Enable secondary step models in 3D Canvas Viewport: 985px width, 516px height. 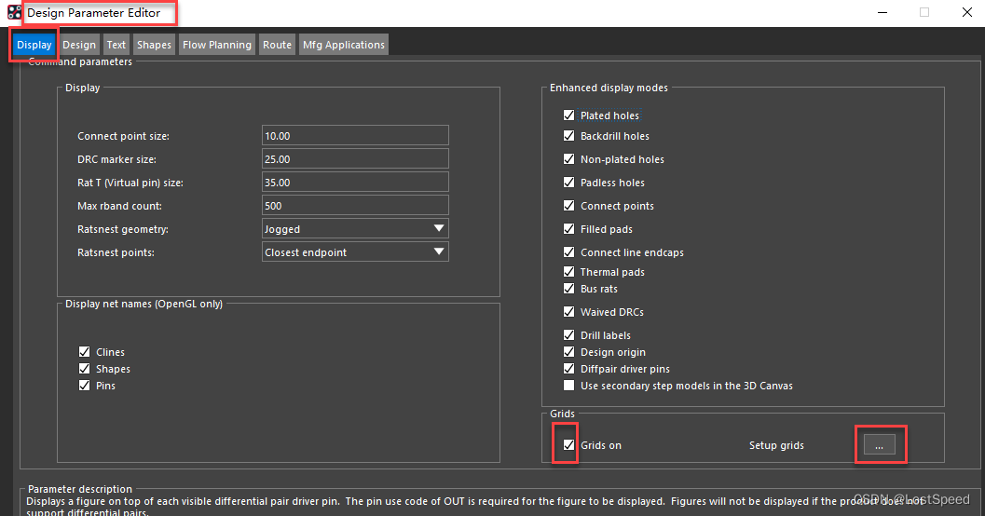(568, 386)
